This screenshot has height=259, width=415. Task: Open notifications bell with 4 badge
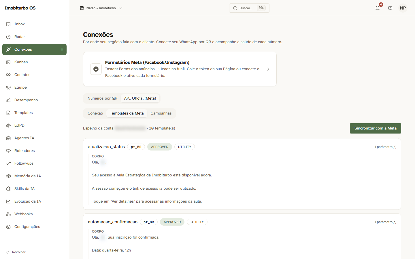[378, 8]
